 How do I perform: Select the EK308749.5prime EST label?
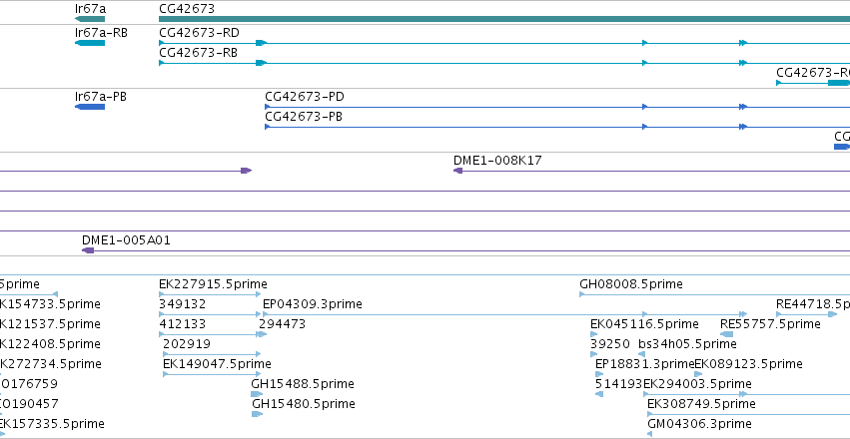coord(701,404)
